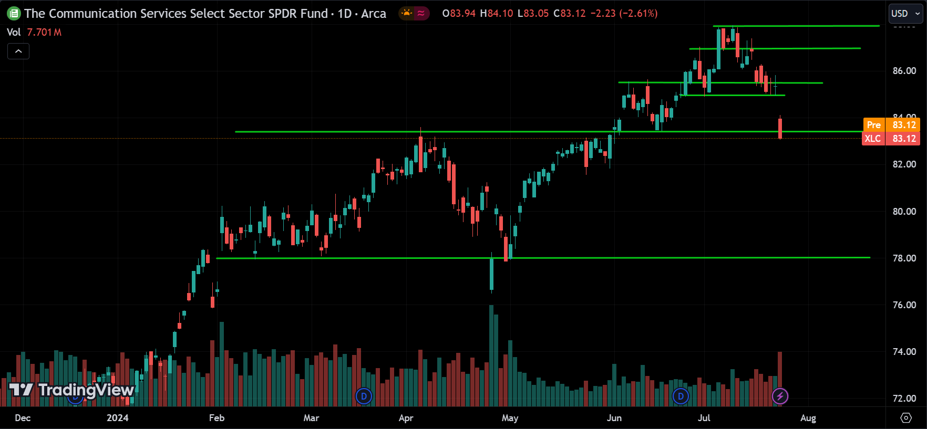Click the 78.00 price scale label
Image resolution: width=927 pixels, height=429 pixels.
(904, 258)
